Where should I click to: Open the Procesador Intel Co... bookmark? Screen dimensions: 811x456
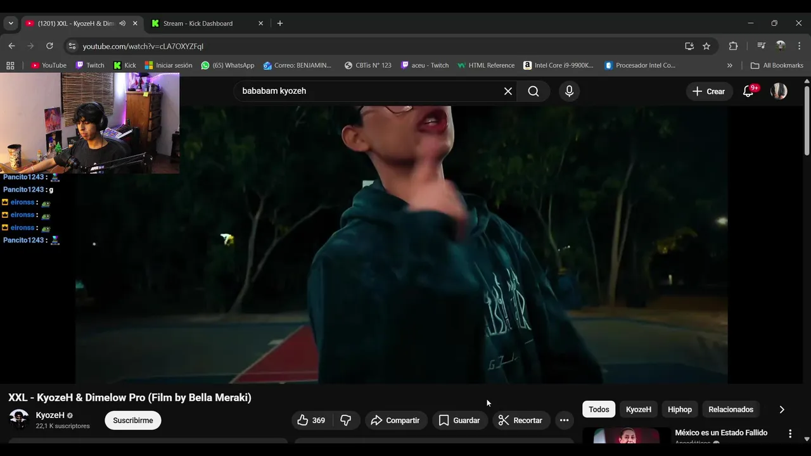[x=640, y=65]
